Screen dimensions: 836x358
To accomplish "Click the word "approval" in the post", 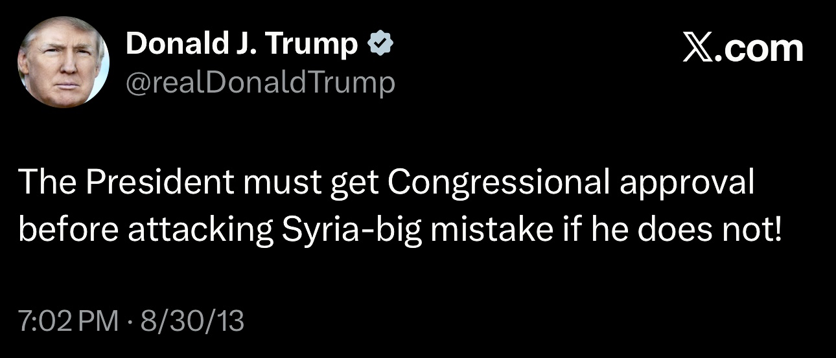I will 688,185.
